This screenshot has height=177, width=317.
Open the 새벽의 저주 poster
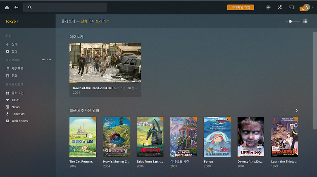coord(251,137)
